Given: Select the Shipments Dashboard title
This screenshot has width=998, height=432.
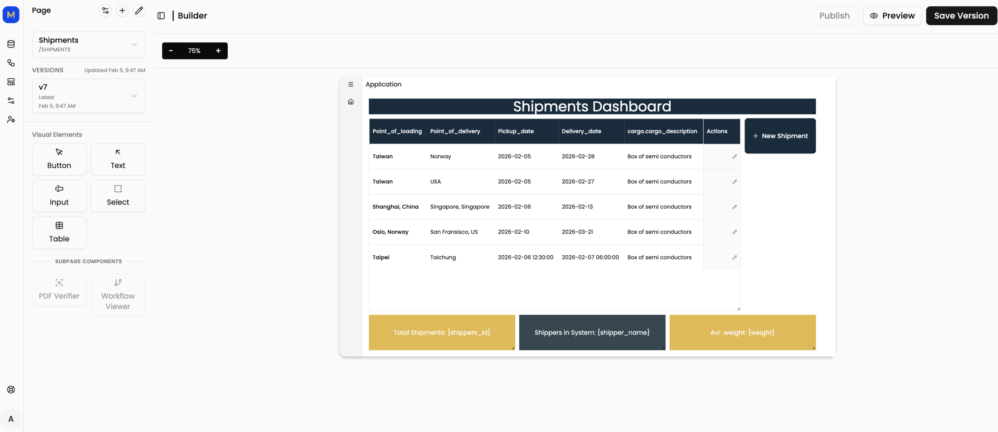Looking at the screenshot, I should [x=592, y=106].
